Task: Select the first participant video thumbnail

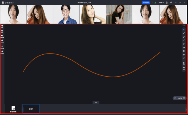Action: [13, 14]
